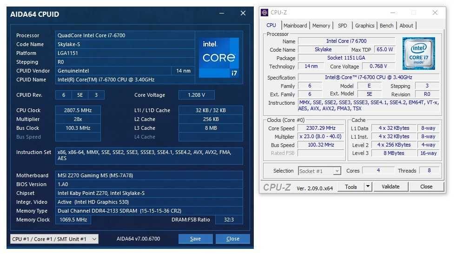Click Save button in AIDA64
Screen dimensions: 456x254
pyautogui.click(x=195, y=239)
